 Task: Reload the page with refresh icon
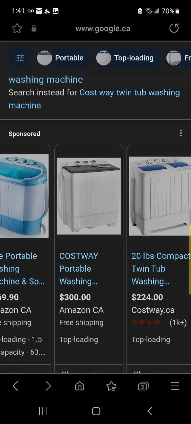[x=174, y=28]
